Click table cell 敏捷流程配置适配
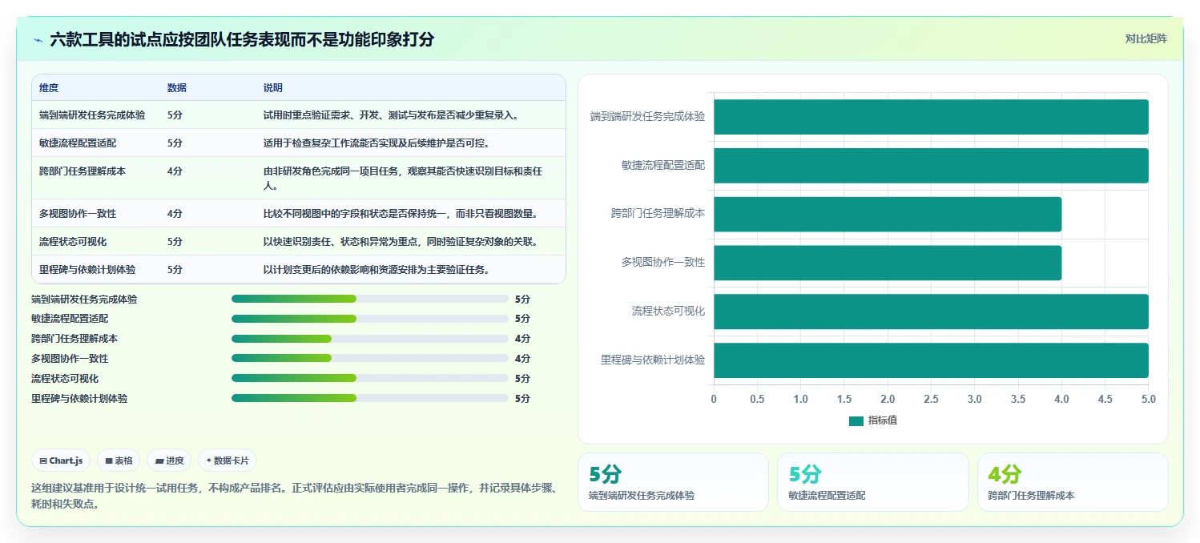This screenshot has height=543, width=1200. pyautogui.click(x=78, y=143)
